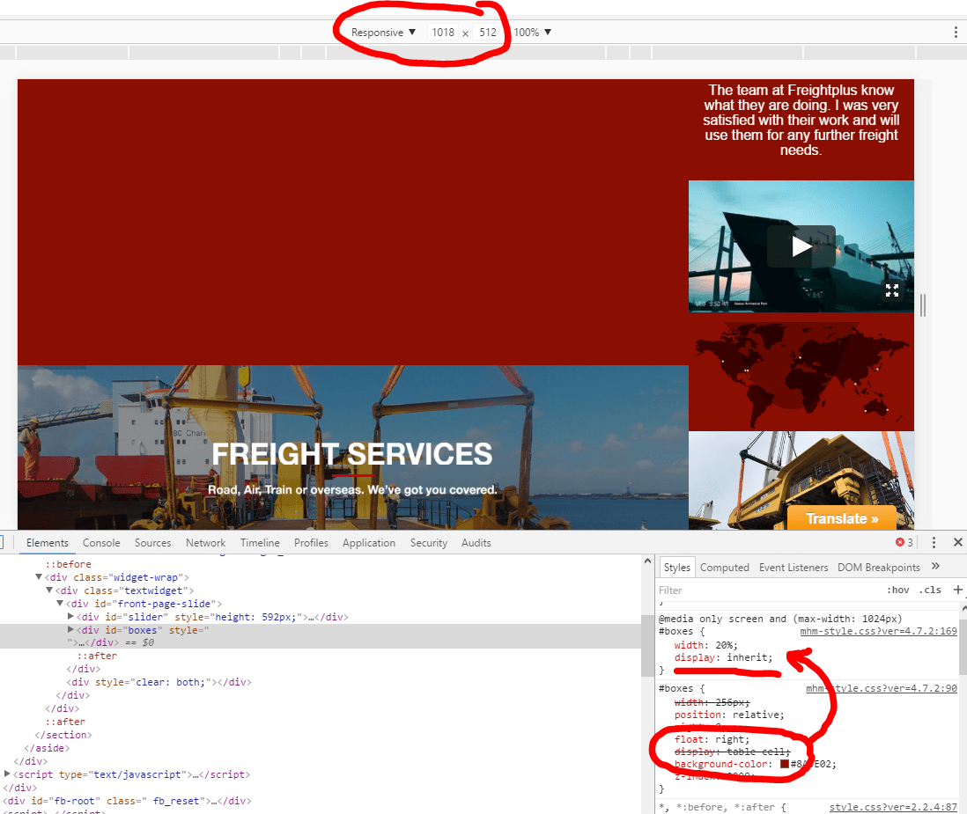Click the » chevron to reveal more style panes
This screenshot has width=967, height=814.
(x=936, y=566)
